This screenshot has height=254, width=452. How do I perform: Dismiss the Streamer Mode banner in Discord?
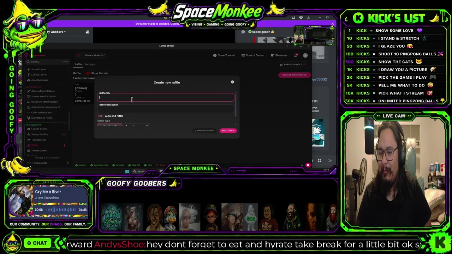click(x=332, y=24)
